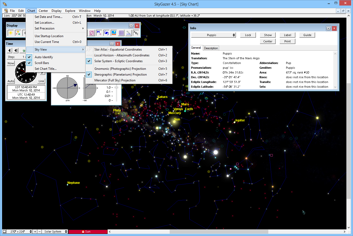Select the General tab in Info panel
This screenshot has height=236, width=353.
pos(196,48)
